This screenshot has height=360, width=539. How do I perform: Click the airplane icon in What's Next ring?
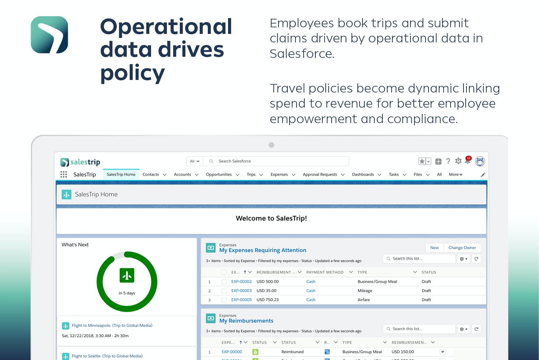(x=127, y=275)
